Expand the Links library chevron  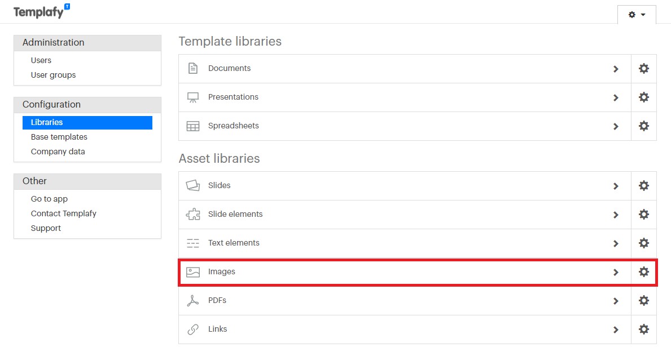click(x=616, y=329)
